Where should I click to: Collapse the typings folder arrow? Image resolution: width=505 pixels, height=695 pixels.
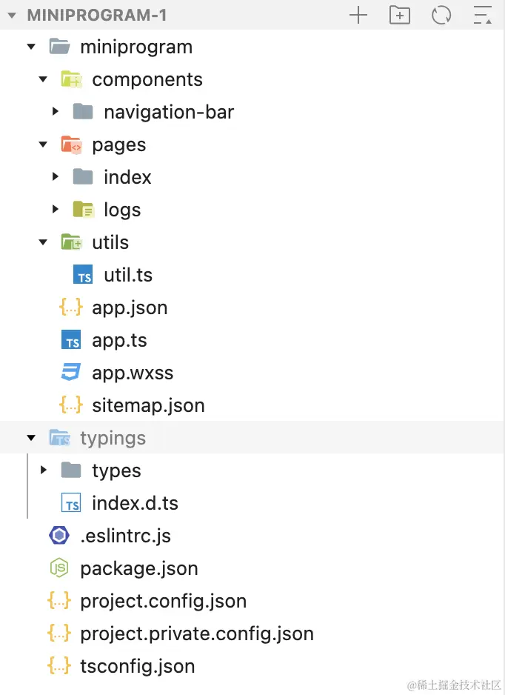pyautogui.click(x=31, y=438)
